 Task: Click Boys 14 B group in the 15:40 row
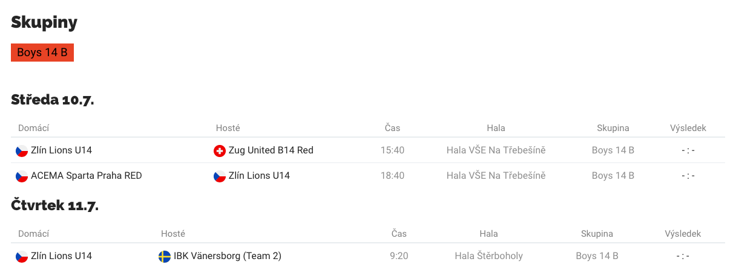pos(613,150)
